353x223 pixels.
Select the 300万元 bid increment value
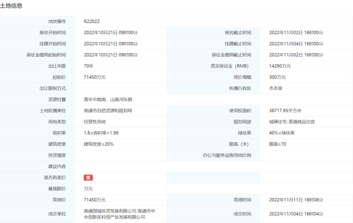pos(278,77)
